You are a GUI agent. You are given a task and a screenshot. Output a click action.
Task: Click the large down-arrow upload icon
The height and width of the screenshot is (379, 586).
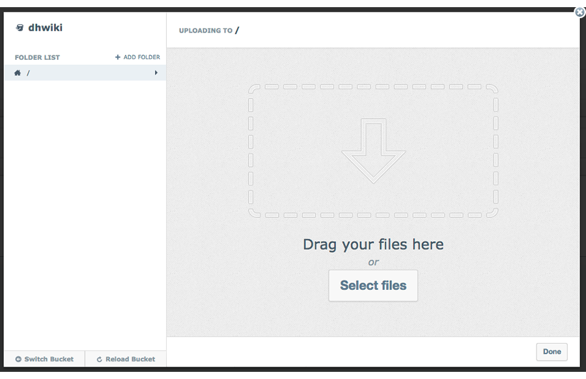tap(373, 151)
